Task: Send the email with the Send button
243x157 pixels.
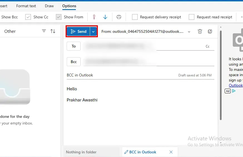Action: (78, 31)
